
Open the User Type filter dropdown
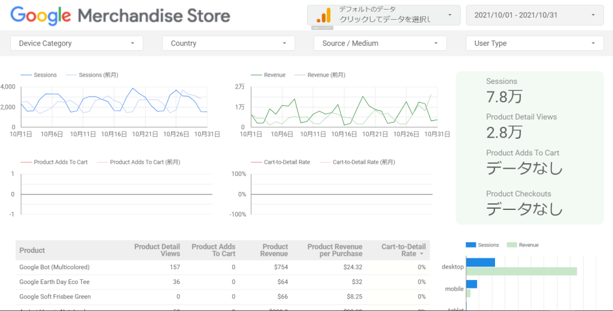[535, 44]
